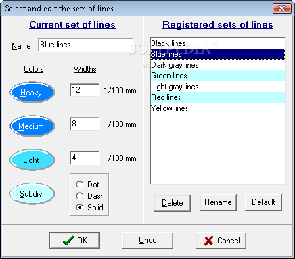Set as Default with the Default button
This screenshot has height=259, width=295.
[x=263, y=202]
